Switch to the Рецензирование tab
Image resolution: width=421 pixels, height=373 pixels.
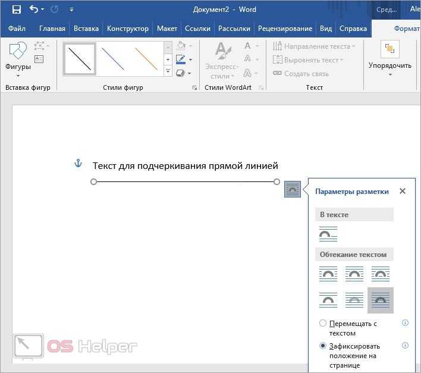(285, 29)
